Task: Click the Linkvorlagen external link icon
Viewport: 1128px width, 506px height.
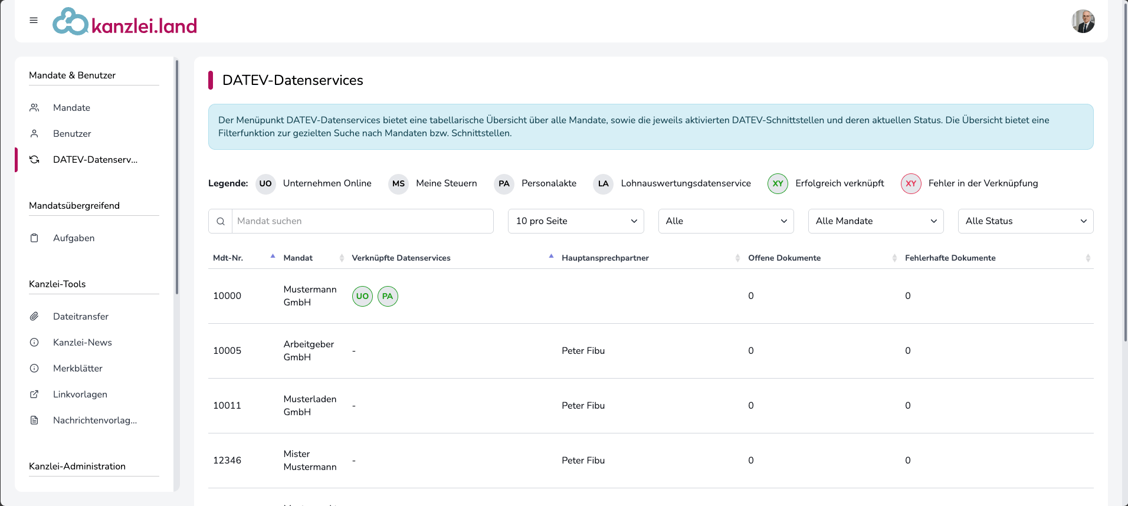Action: 34,395
